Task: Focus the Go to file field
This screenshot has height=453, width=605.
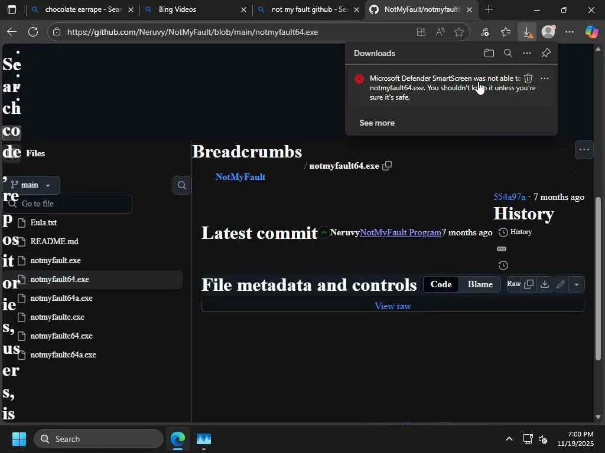Action: click(68, 203)
